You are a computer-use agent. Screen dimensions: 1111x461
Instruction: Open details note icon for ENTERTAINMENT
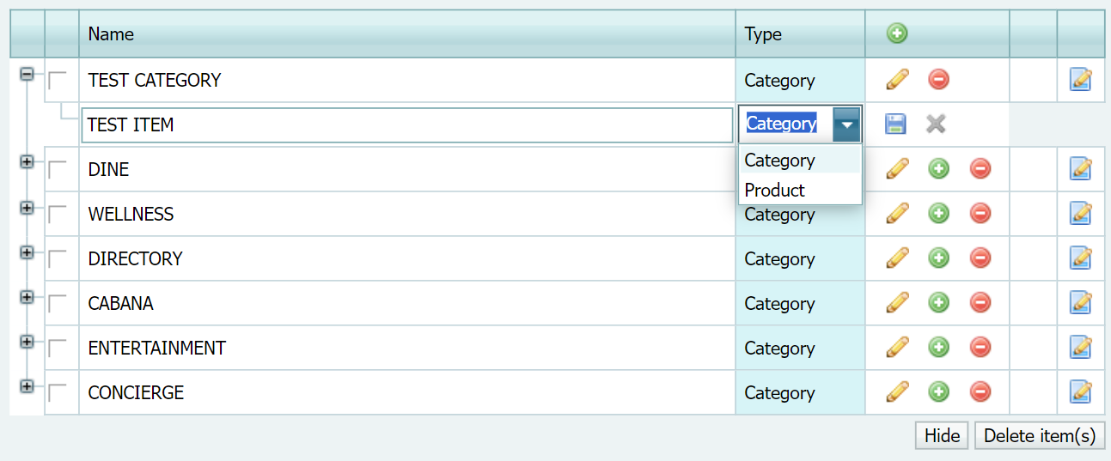tap(1081, 348)
